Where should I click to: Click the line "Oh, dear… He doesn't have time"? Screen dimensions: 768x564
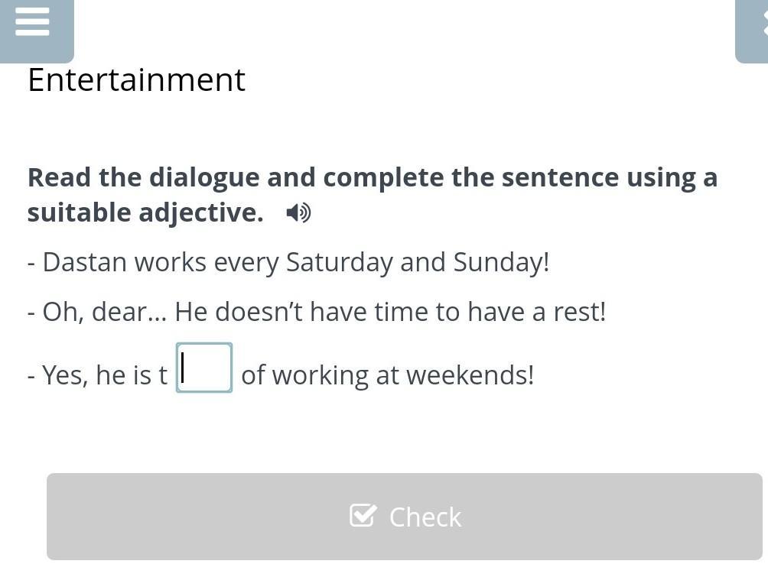(316, 312)
